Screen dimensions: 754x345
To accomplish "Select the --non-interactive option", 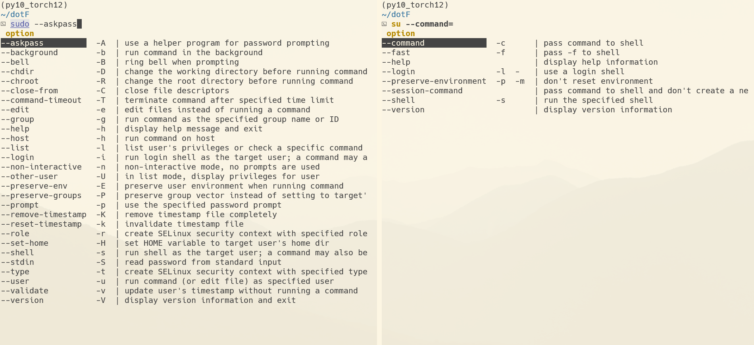I will pos(41,167).
